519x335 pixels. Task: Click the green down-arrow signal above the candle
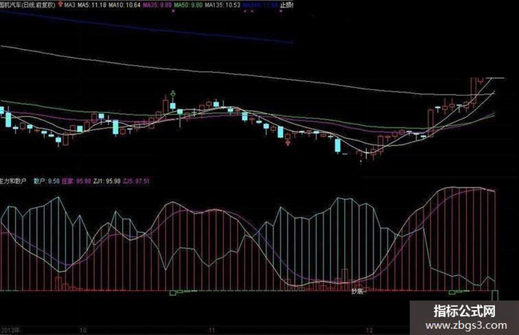(172, 94)
